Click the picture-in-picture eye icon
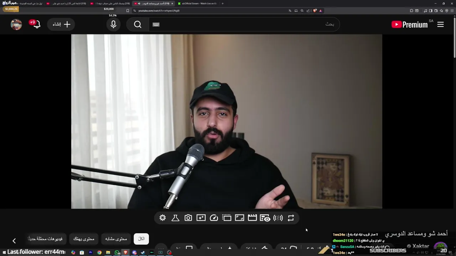The height and width of the screenshot is (256, 456). (x=265, y=218)
